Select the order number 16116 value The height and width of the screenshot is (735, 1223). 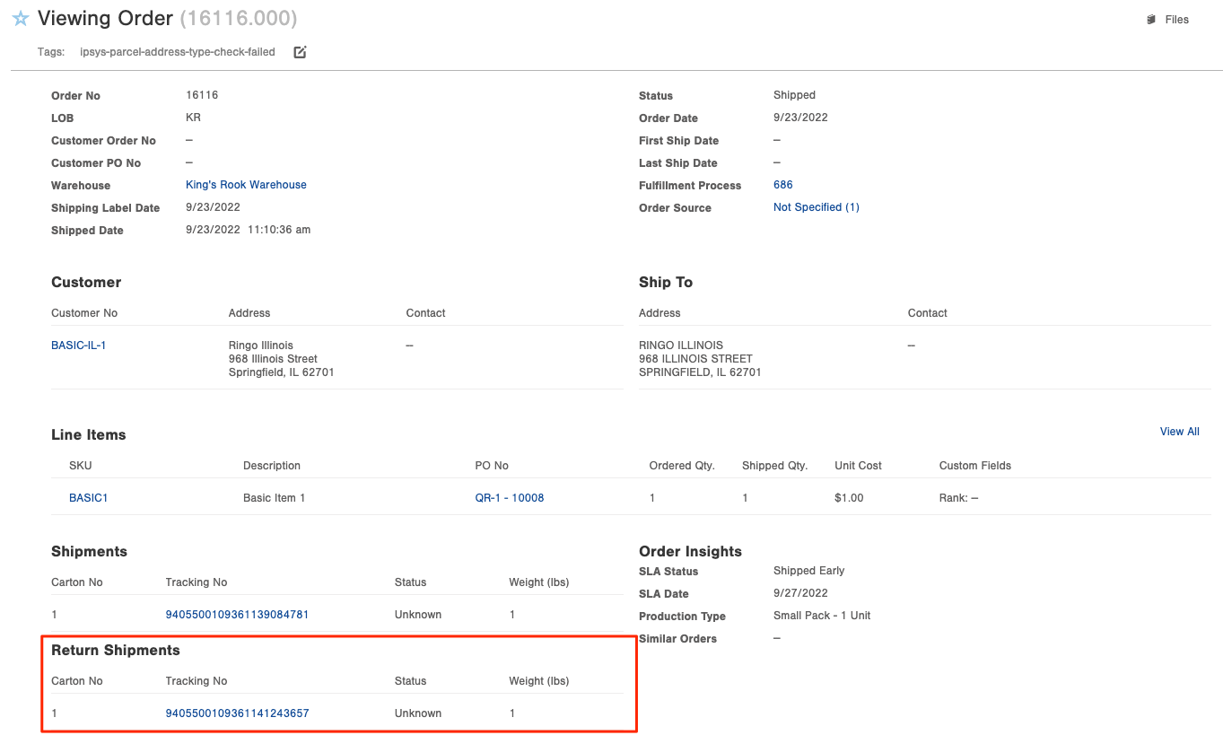coord(202,95)
